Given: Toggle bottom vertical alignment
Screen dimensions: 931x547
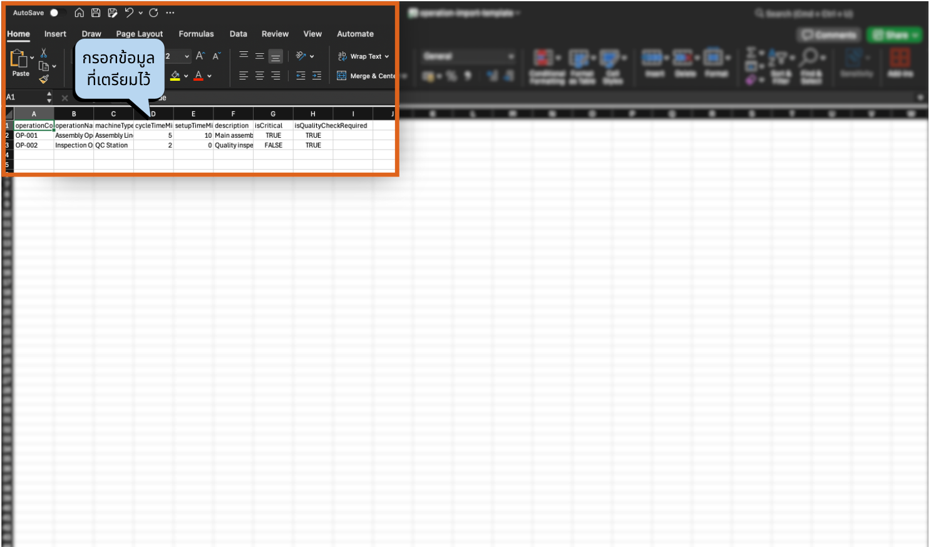Looking at the screenshot, I should click(x=275, y=56).
